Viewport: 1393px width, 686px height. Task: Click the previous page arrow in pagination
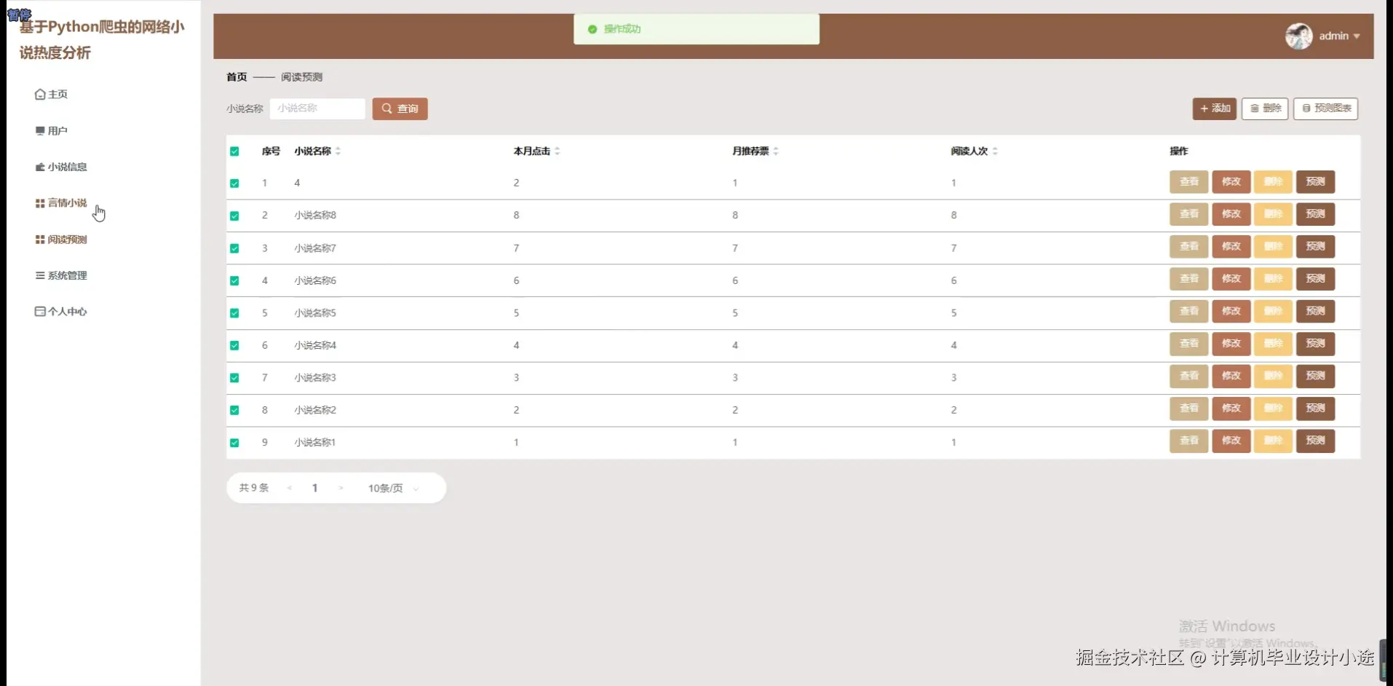pos(290,489)
